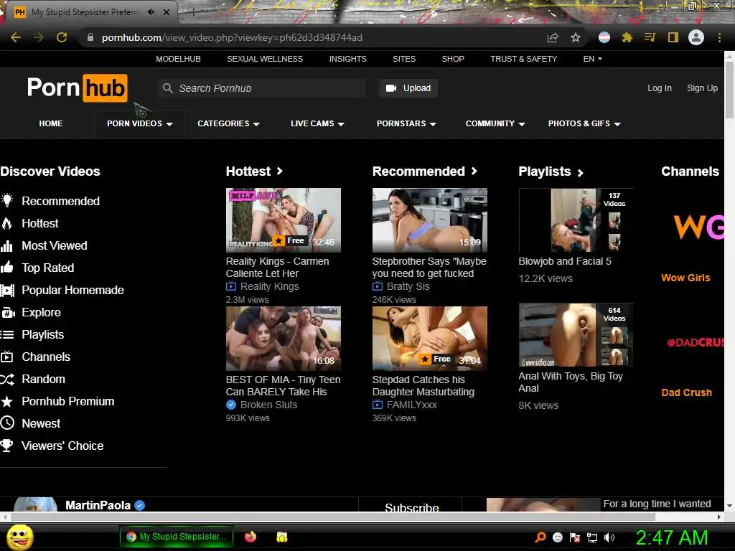Click the Upload button
The image size is (735, 551).
[x=408, y=88]
